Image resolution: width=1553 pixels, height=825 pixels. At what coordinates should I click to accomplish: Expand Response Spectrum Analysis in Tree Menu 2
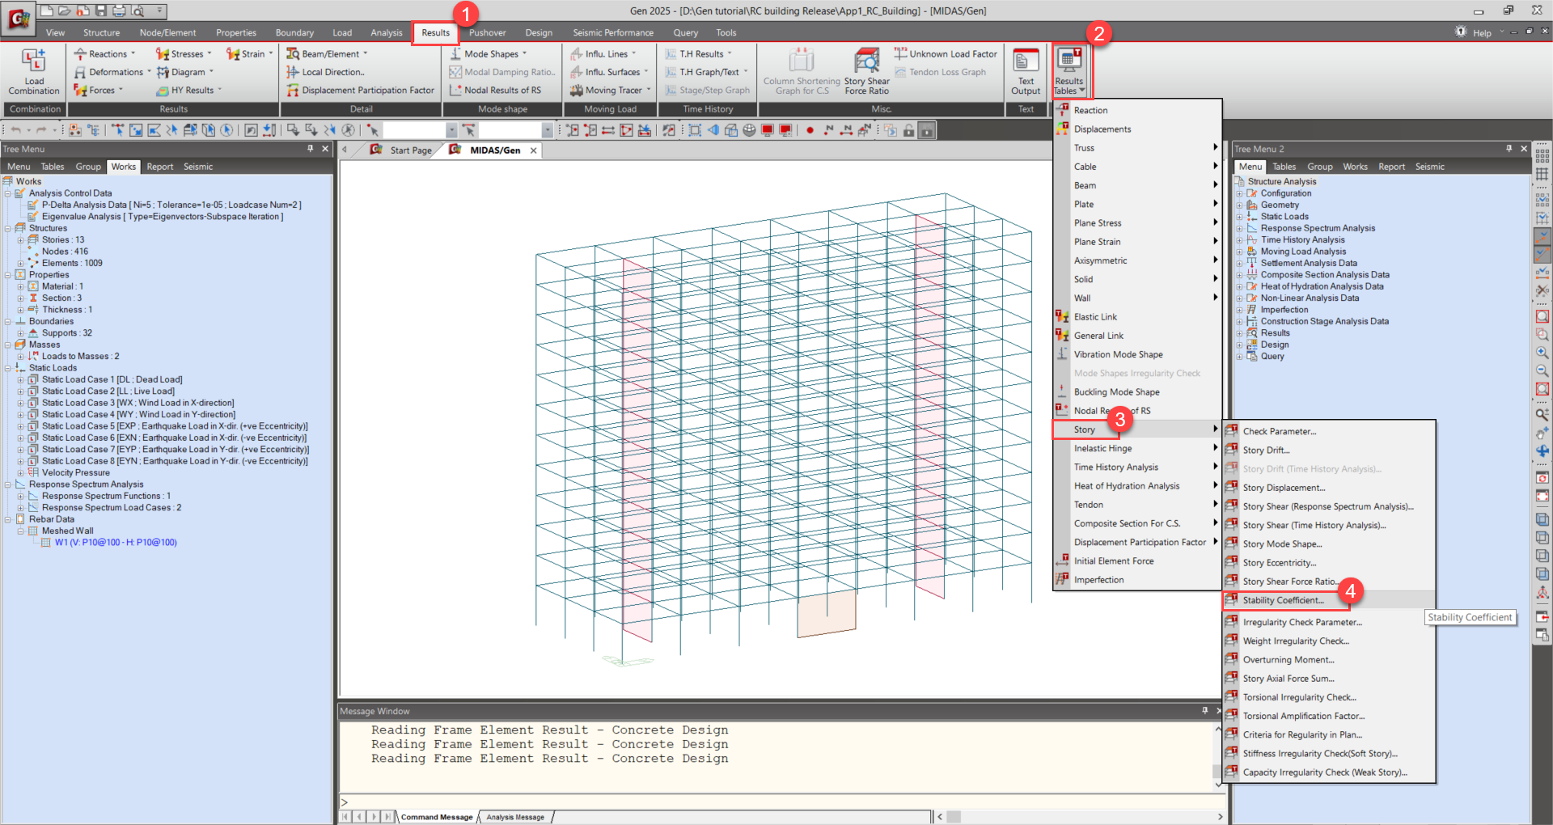(x=1239, y=228)
